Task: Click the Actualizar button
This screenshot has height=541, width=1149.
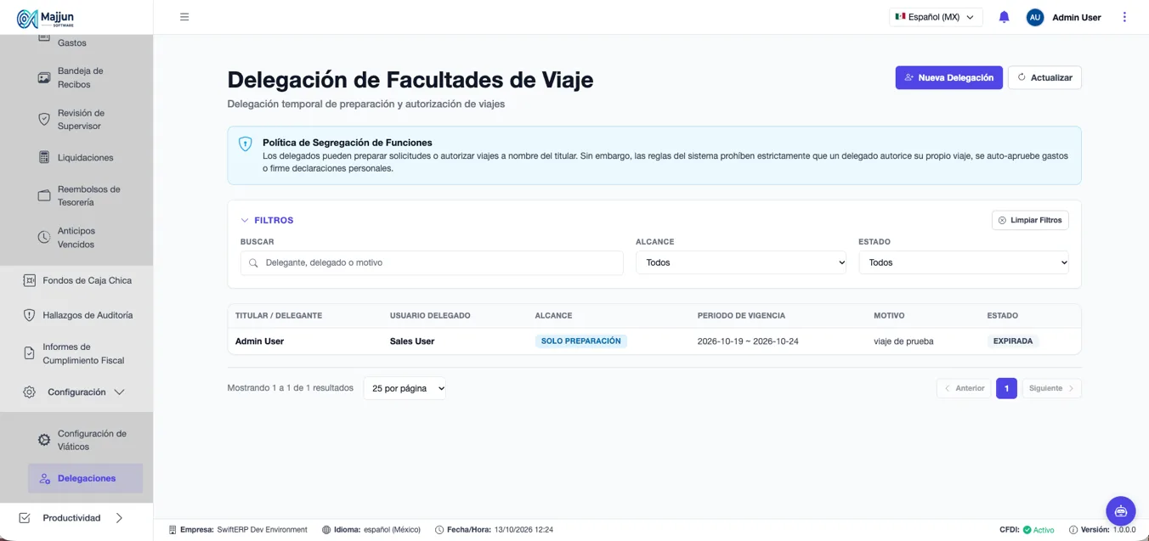Action: (1044, 77)
